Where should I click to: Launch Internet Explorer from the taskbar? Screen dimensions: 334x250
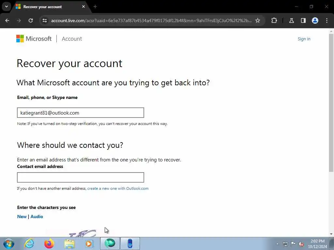29,243
